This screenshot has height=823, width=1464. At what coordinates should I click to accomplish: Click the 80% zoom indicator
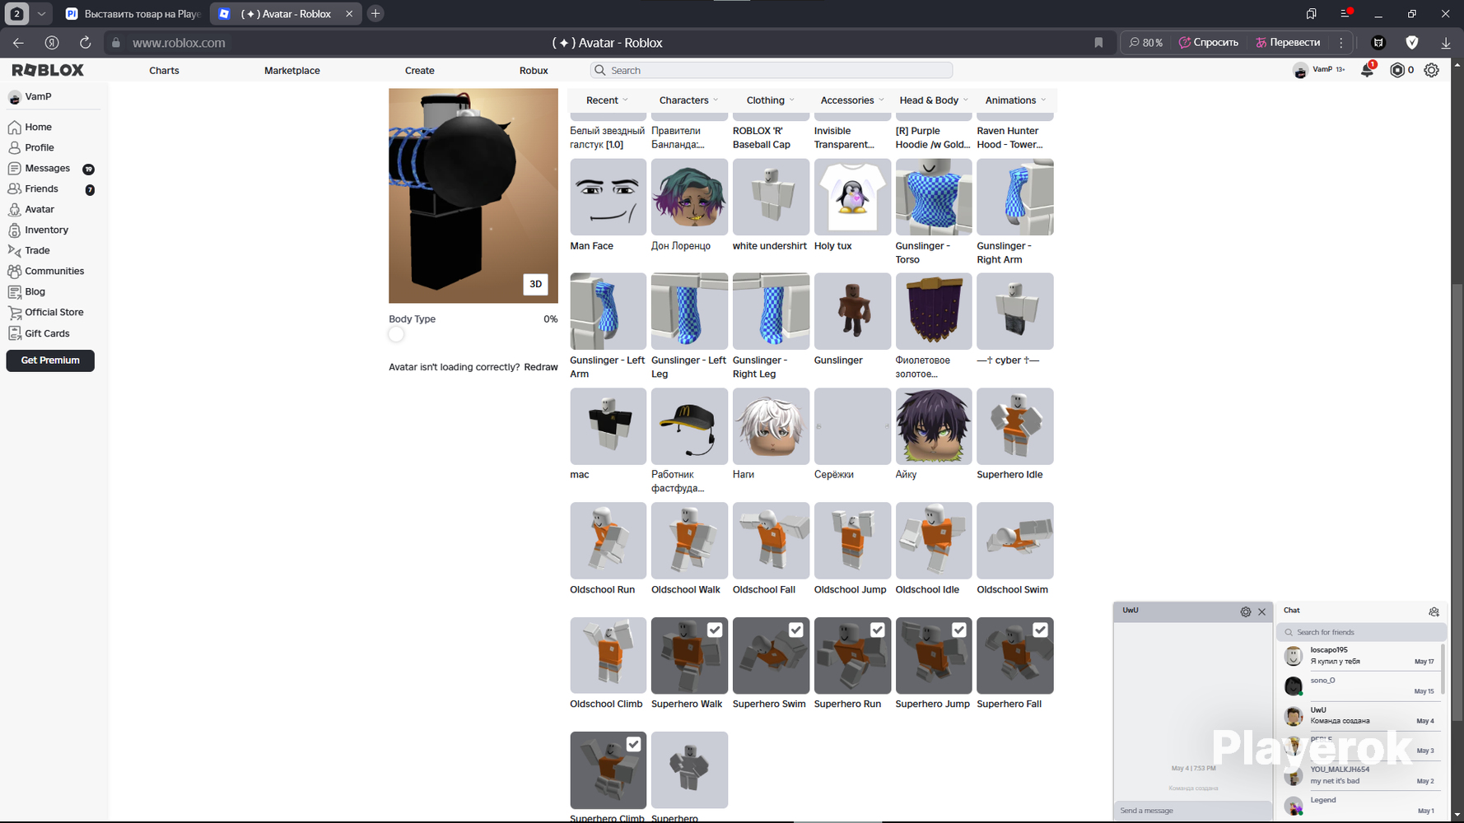pos(1146,43)
